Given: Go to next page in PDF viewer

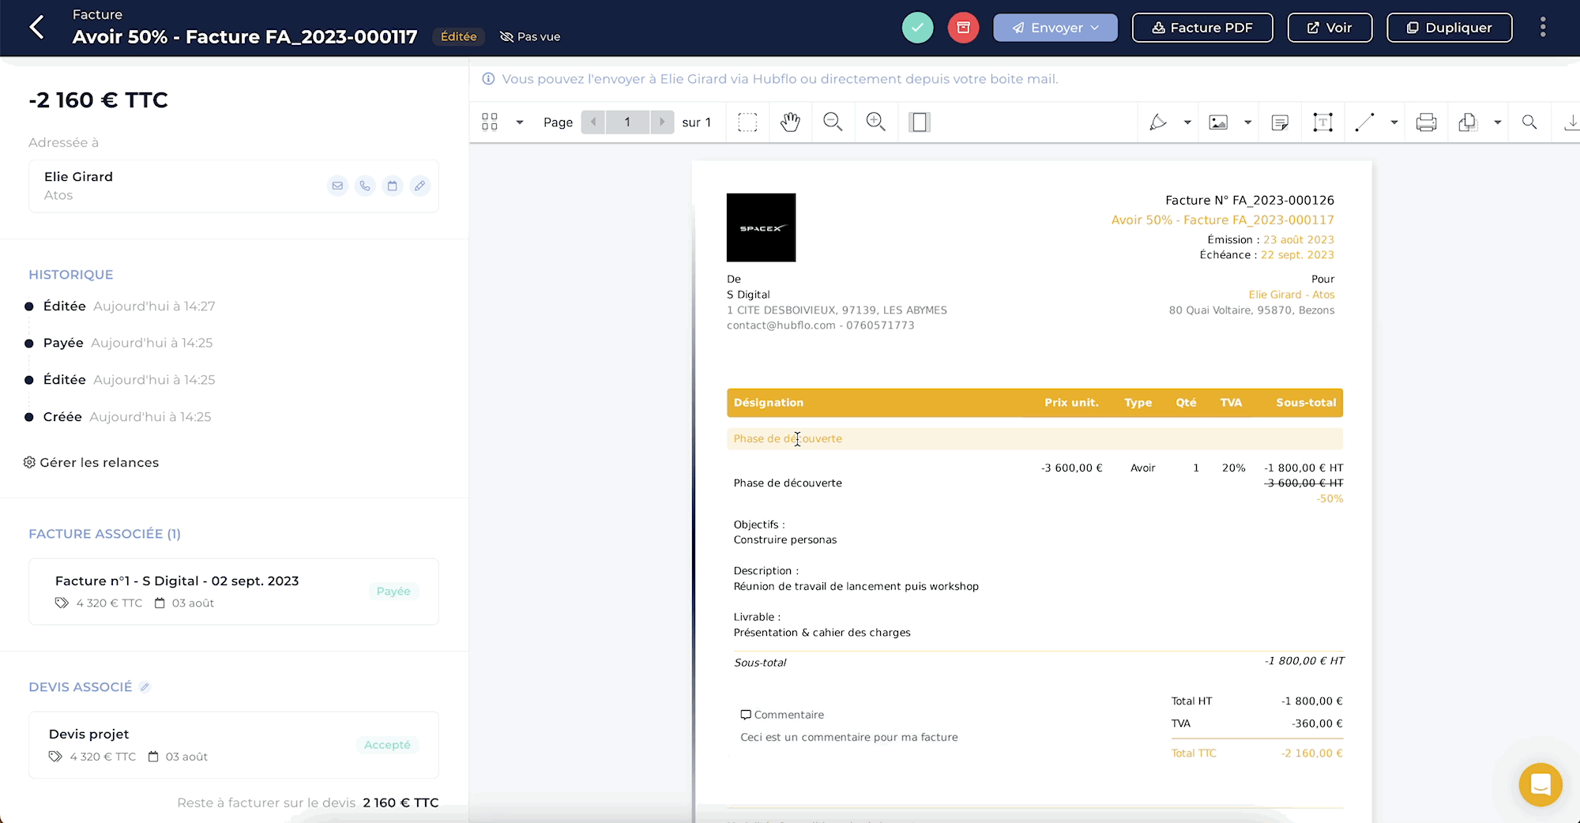Looking at the screenshot, I should click(x=662, y=122).
